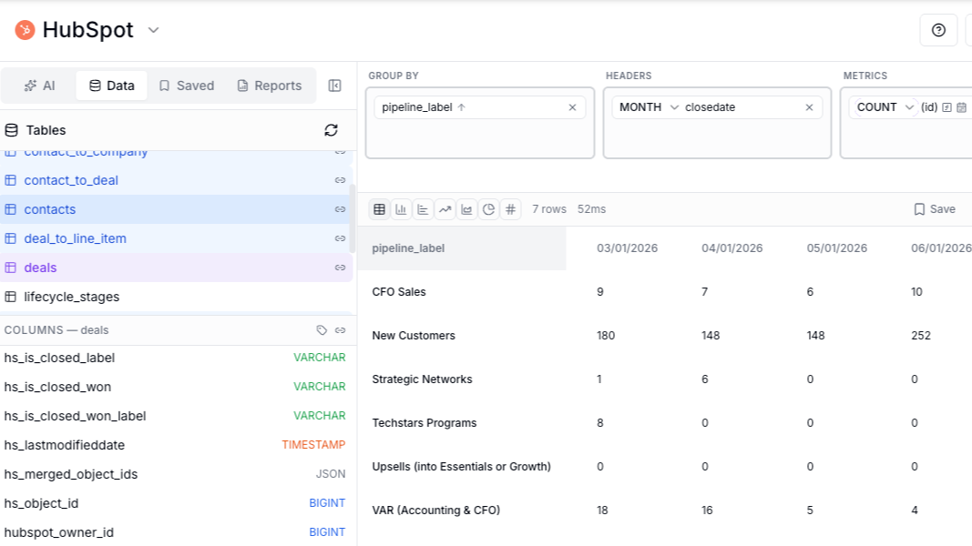Click the tag icon in Columns header
Image resolution: width=972 pixels, height=546 pixels.
pos(322,330)
